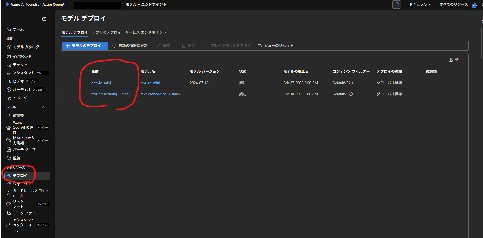Screen dimensions: 483x238
Task: Click the Feb 27, 2026 9:00 AM date
Action: 301,83
